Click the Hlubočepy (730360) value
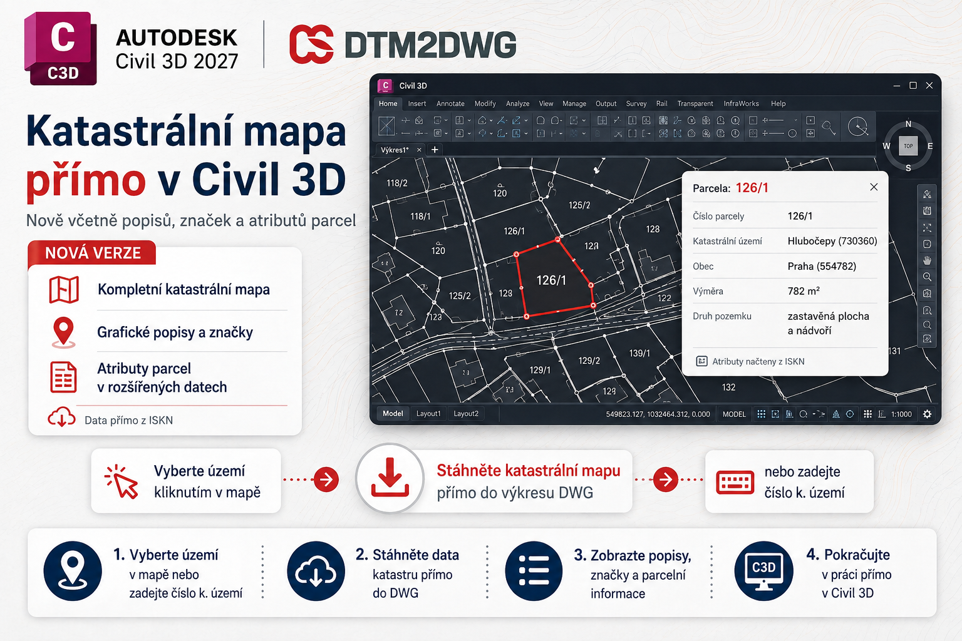This screenshot has height=641, width=962. coord(832,241)
